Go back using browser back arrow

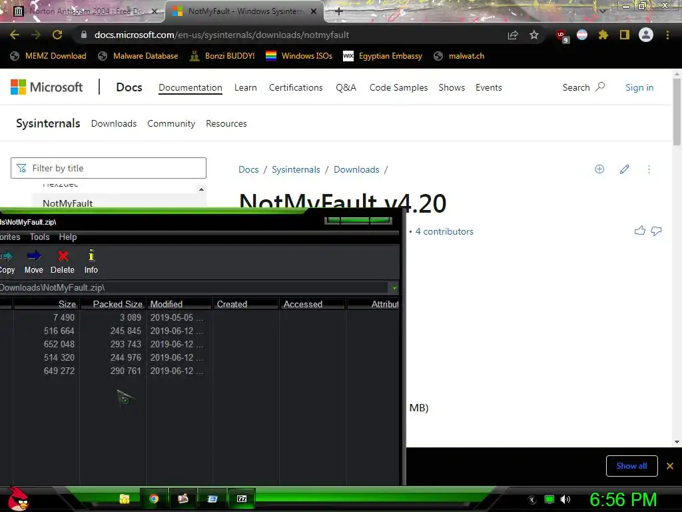click(x=15, y=35)
